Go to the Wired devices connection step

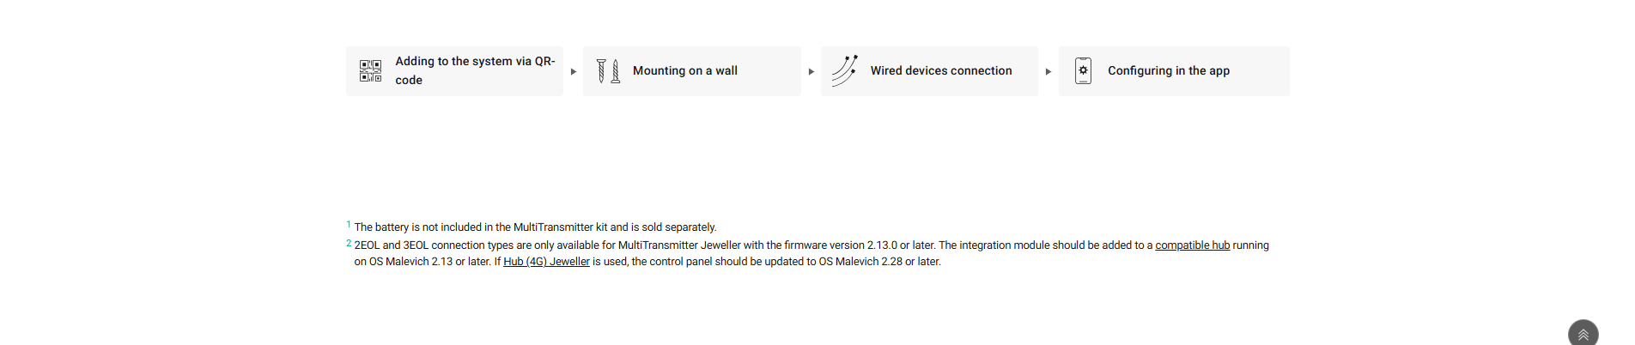[940, 71]
